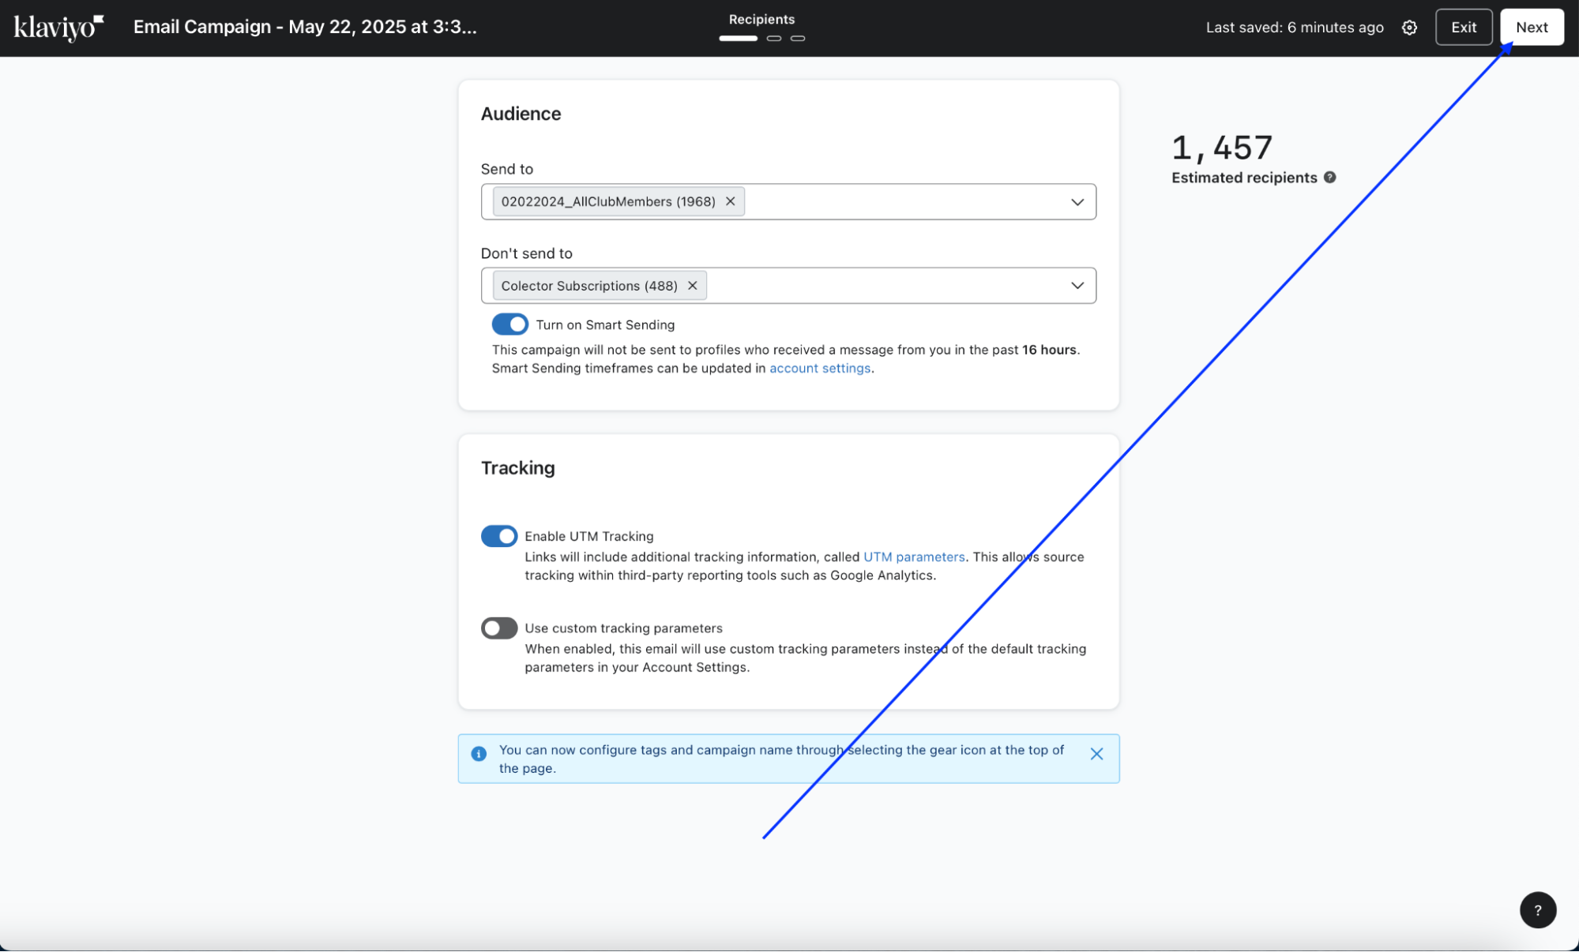Click the Recipients step label
The width and height of the screenshot is (1579, 952).
coord(761,20)
